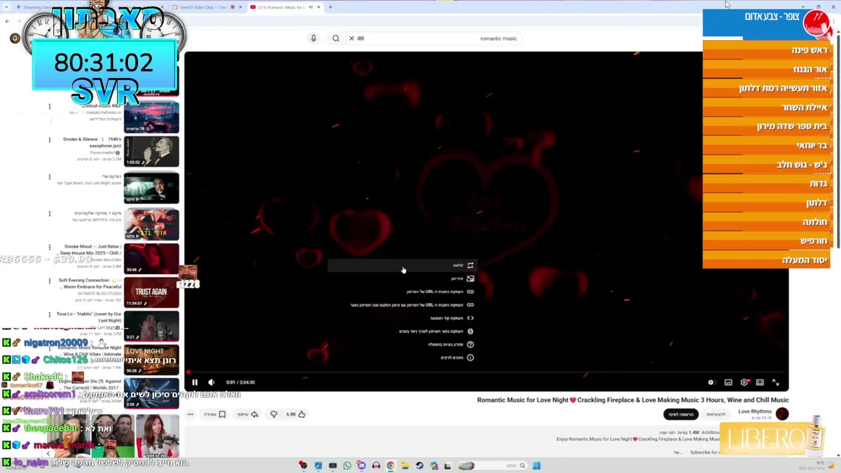Select Copy video URL menu entry
This screenshot has height=473, width=841.
[x=401, y=292]
